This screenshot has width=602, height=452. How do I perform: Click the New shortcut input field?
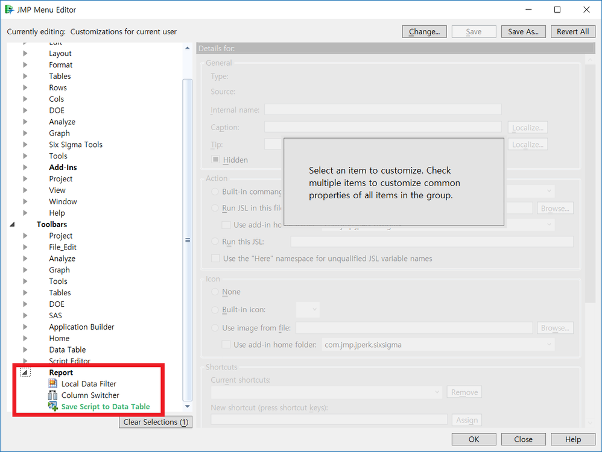pyautogui.click(x=329, y=420)
